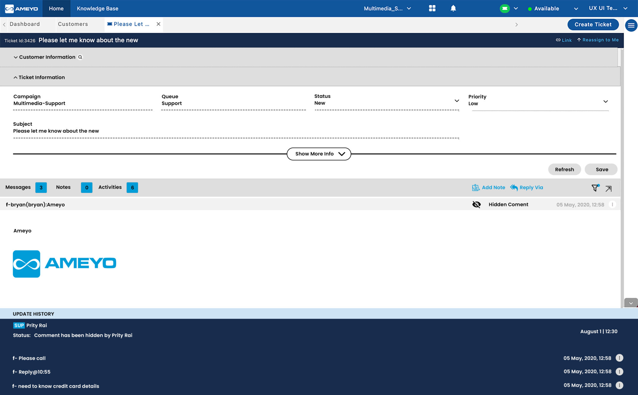Screen dimensions: 638x395
Task: Toggle the green availability status indicator
Action: click(x=505, y=8)
